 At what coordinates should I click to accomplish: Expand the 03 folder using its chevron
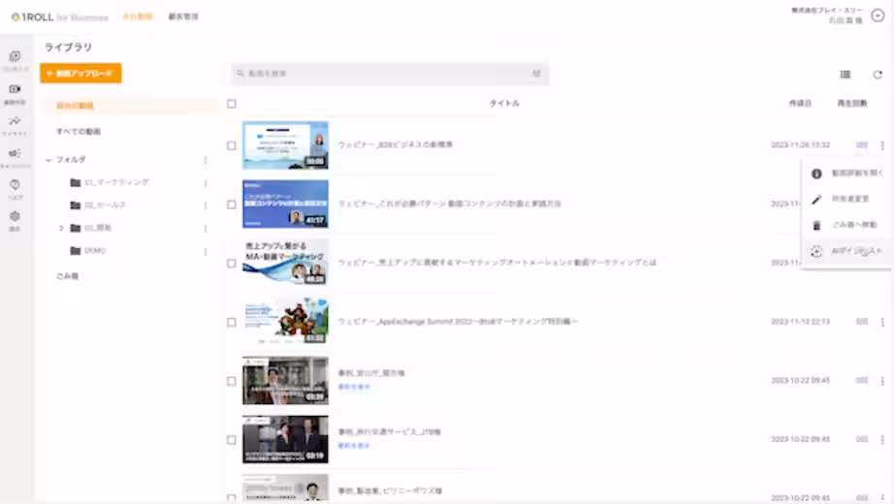[61, 228]
